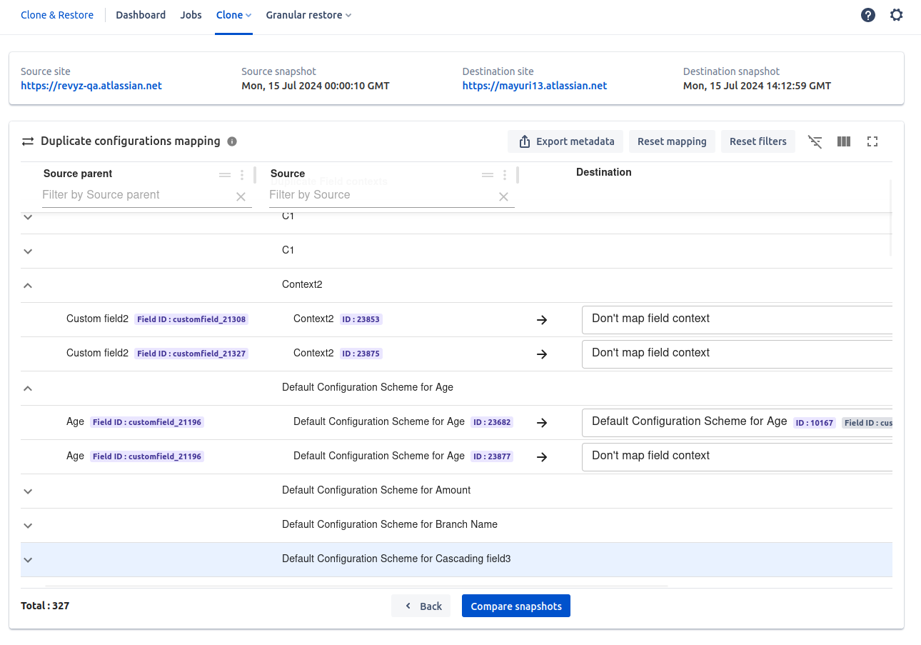
Task: Open Source parent column options menu
Action: (242, 175)
